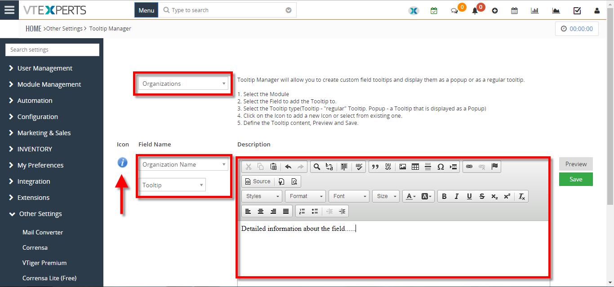Open the chat messages icon
The width and height of the screenshot is (614, 287).
(454, 11)
